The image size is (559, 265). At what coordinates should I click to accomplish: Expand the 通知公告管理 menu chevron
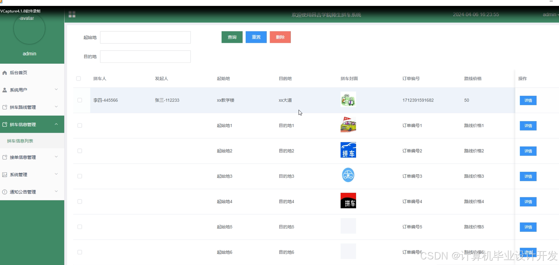(56, 191)
